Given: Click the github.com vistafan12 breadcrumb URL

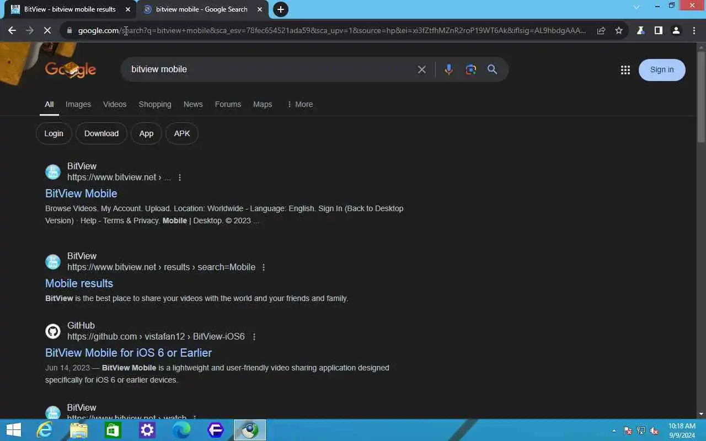Looking at the screenshot, I should tap(156, 337).
